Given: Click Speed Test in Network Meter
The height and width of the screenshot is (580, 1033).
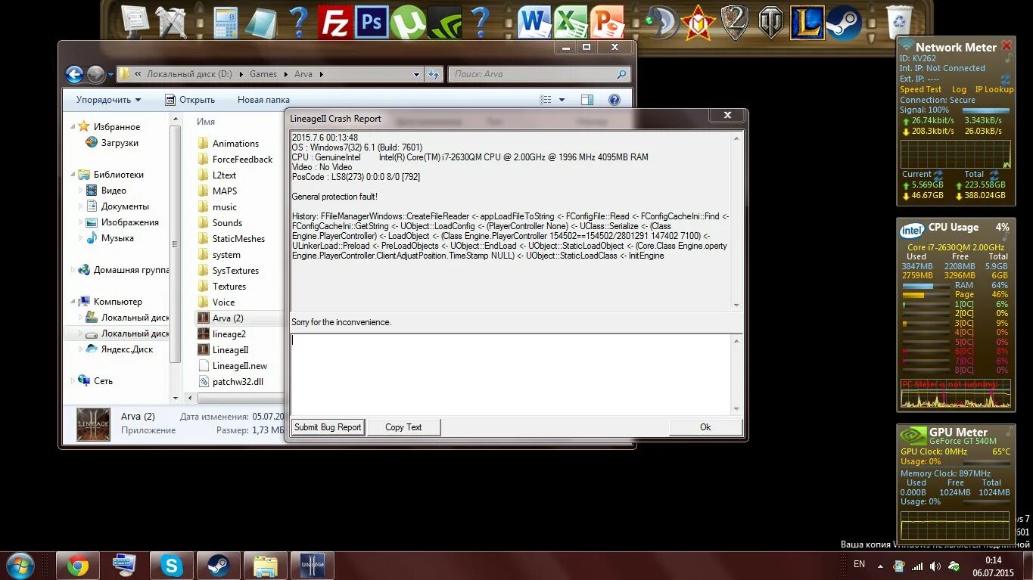Looking at the screenshot, I should pos(920,89).
